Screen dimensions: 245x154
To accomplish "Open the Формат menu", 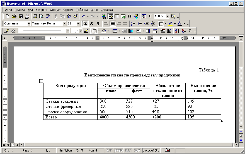I will pos(55,10).
